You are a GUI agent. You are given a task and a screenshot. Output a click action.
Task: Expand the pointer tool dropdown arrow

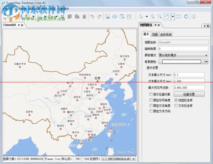[x=147, y=17]
